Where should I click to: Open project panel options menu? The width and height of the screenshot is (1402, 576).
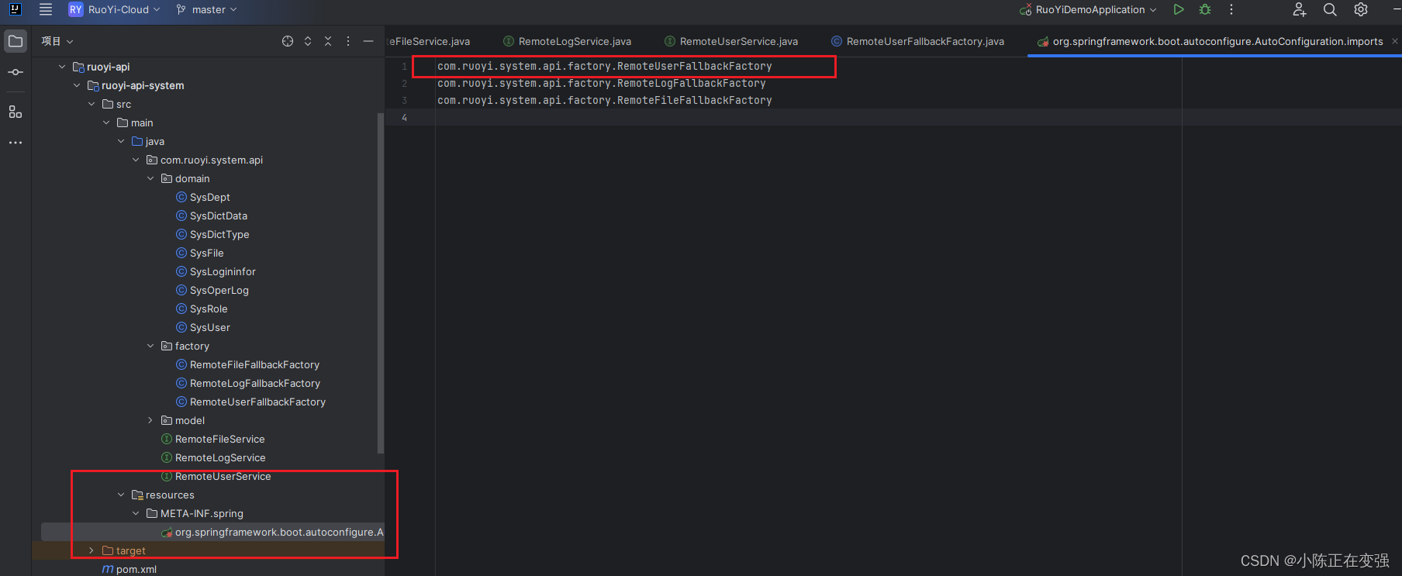(348, 41)
